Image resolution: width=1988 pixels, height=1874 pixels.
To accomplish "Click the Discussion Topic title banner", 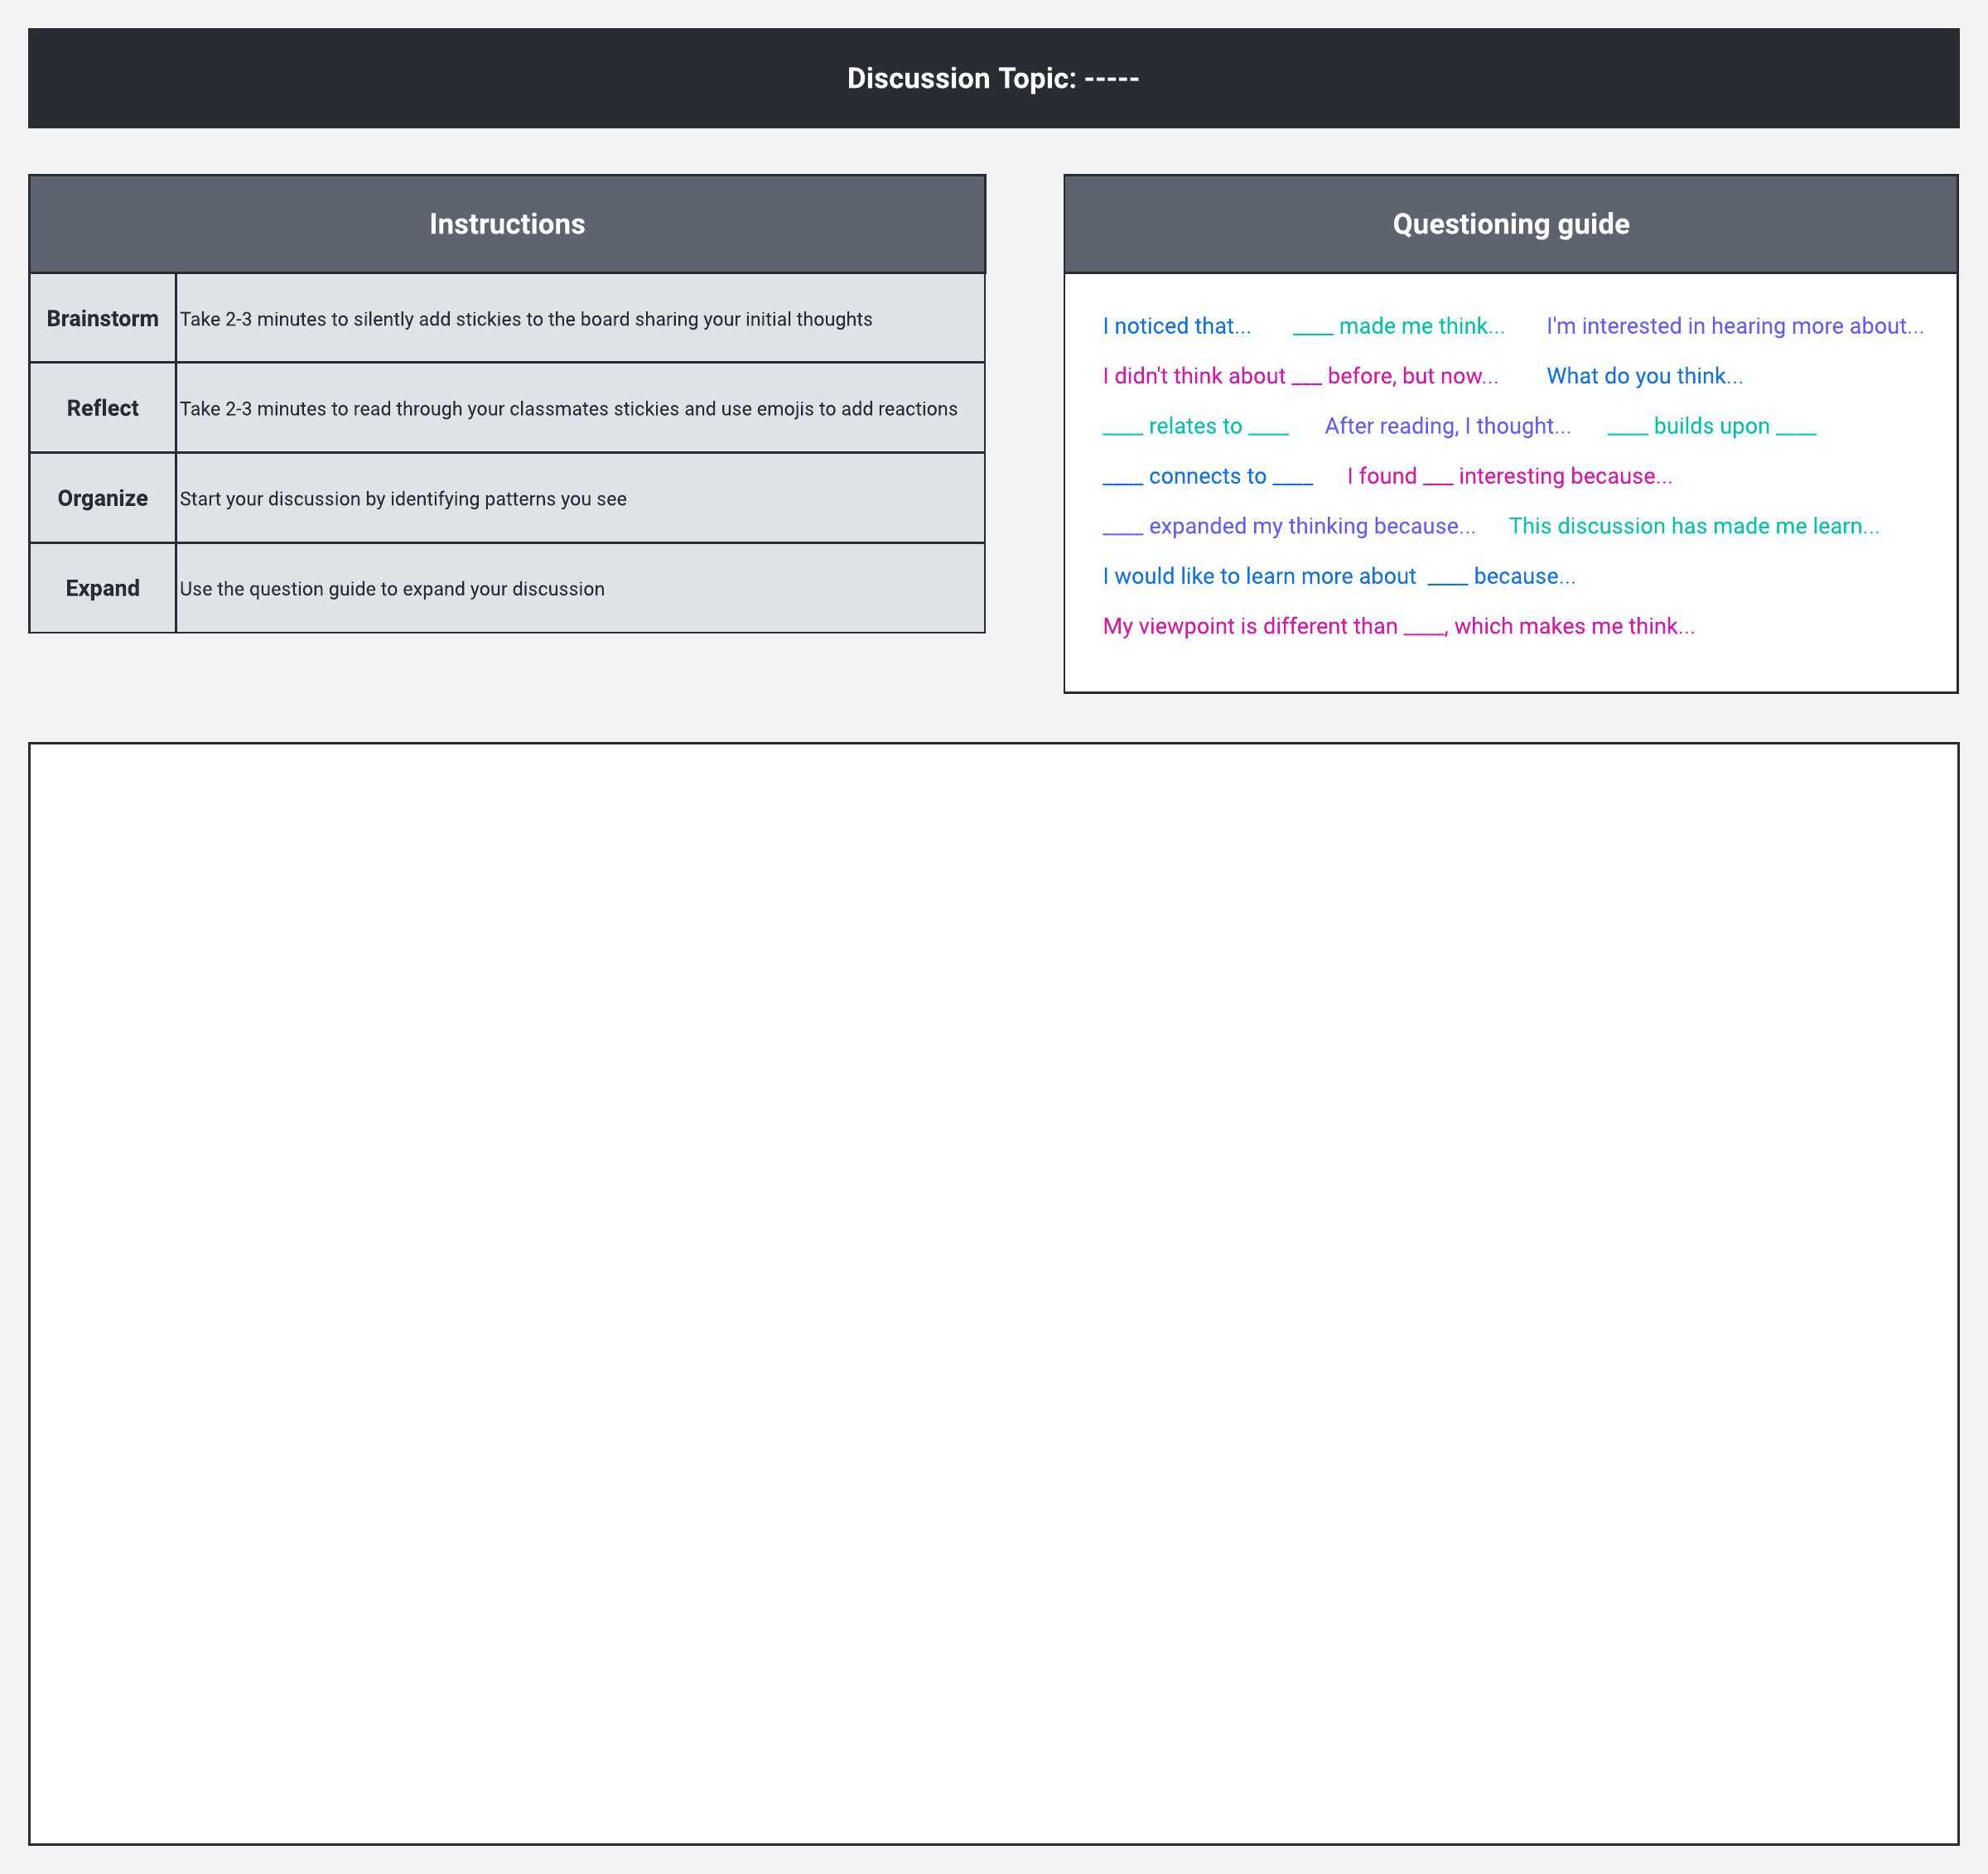I will [993, 78].
